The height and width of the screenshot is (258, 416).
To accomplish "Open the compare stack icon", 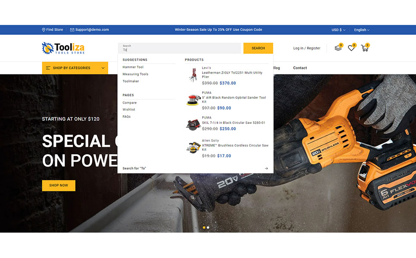I will click(x=338, y=48).
